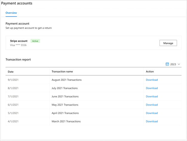Screen dimensions: 187x141
Task: Download June 2021 Transactions report
Action: tap(152, 97)
